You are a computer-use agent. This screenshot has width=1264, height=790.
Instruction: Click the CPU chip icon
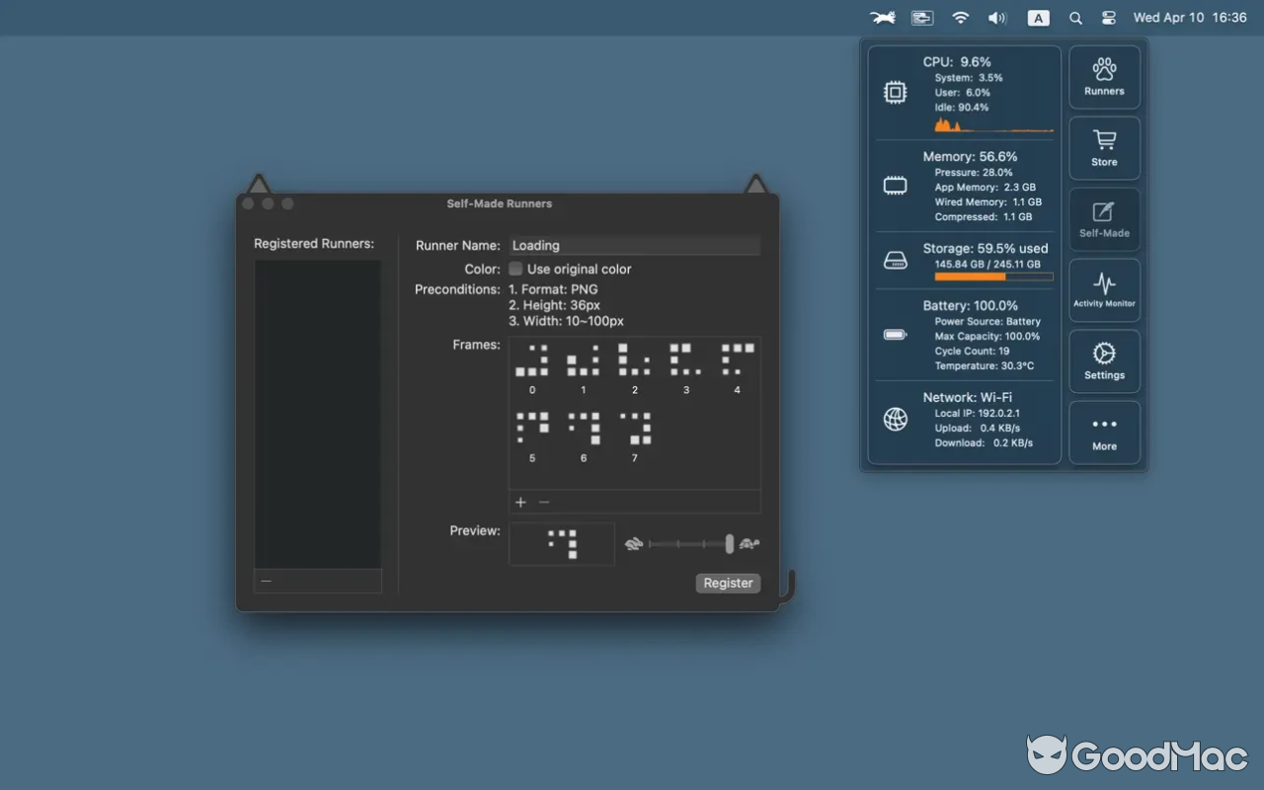(x=895, y=92)
